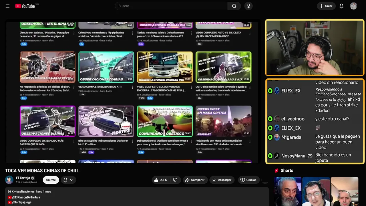Click the magnifier search button
Viewport: 366px width, 206px height.
pos(234,6)
